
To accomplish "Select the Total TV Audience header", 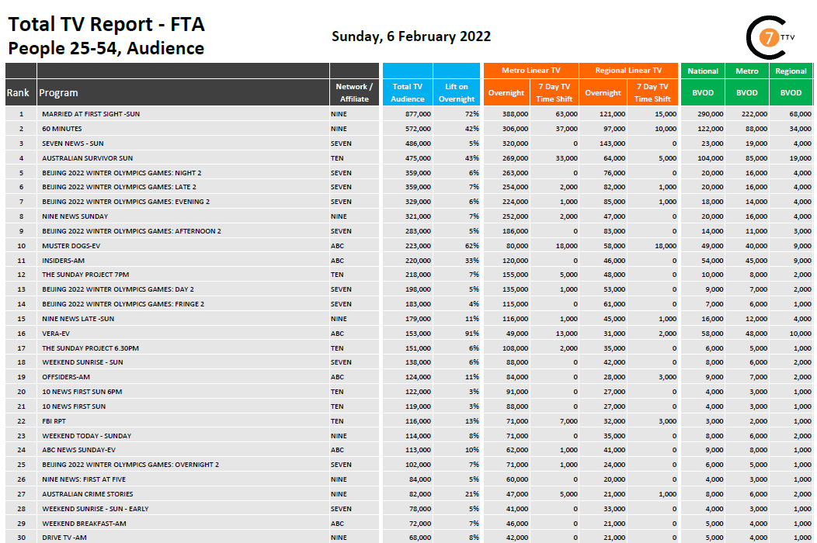I will [408, 92].
